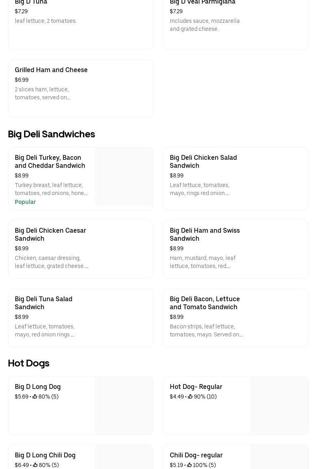Open Big Deli Turkey, Bacon and Cheddar image
This screenshot has width=322, height=469.
click(x=124, y=176)
